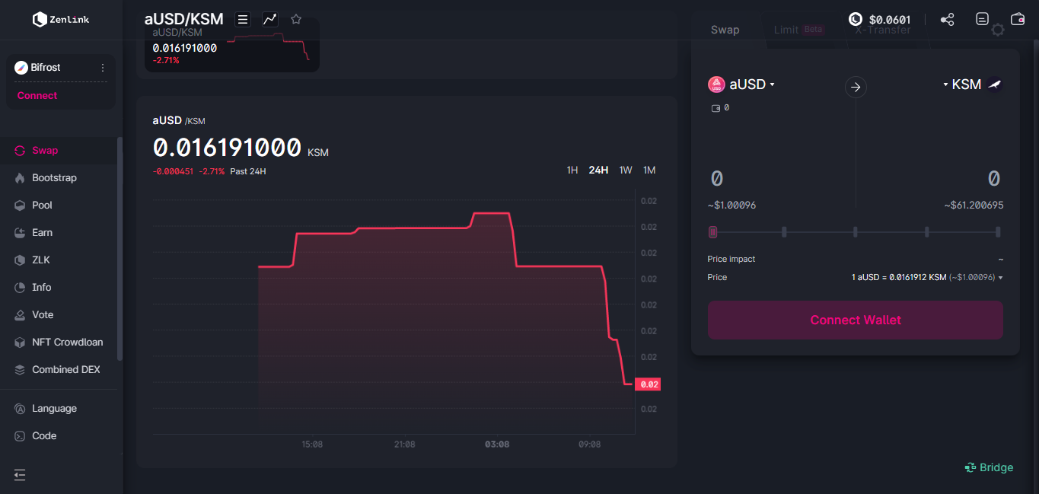Click the Price impact label
Viewport: 1039px width, 494px height.
tap(731, 259)
